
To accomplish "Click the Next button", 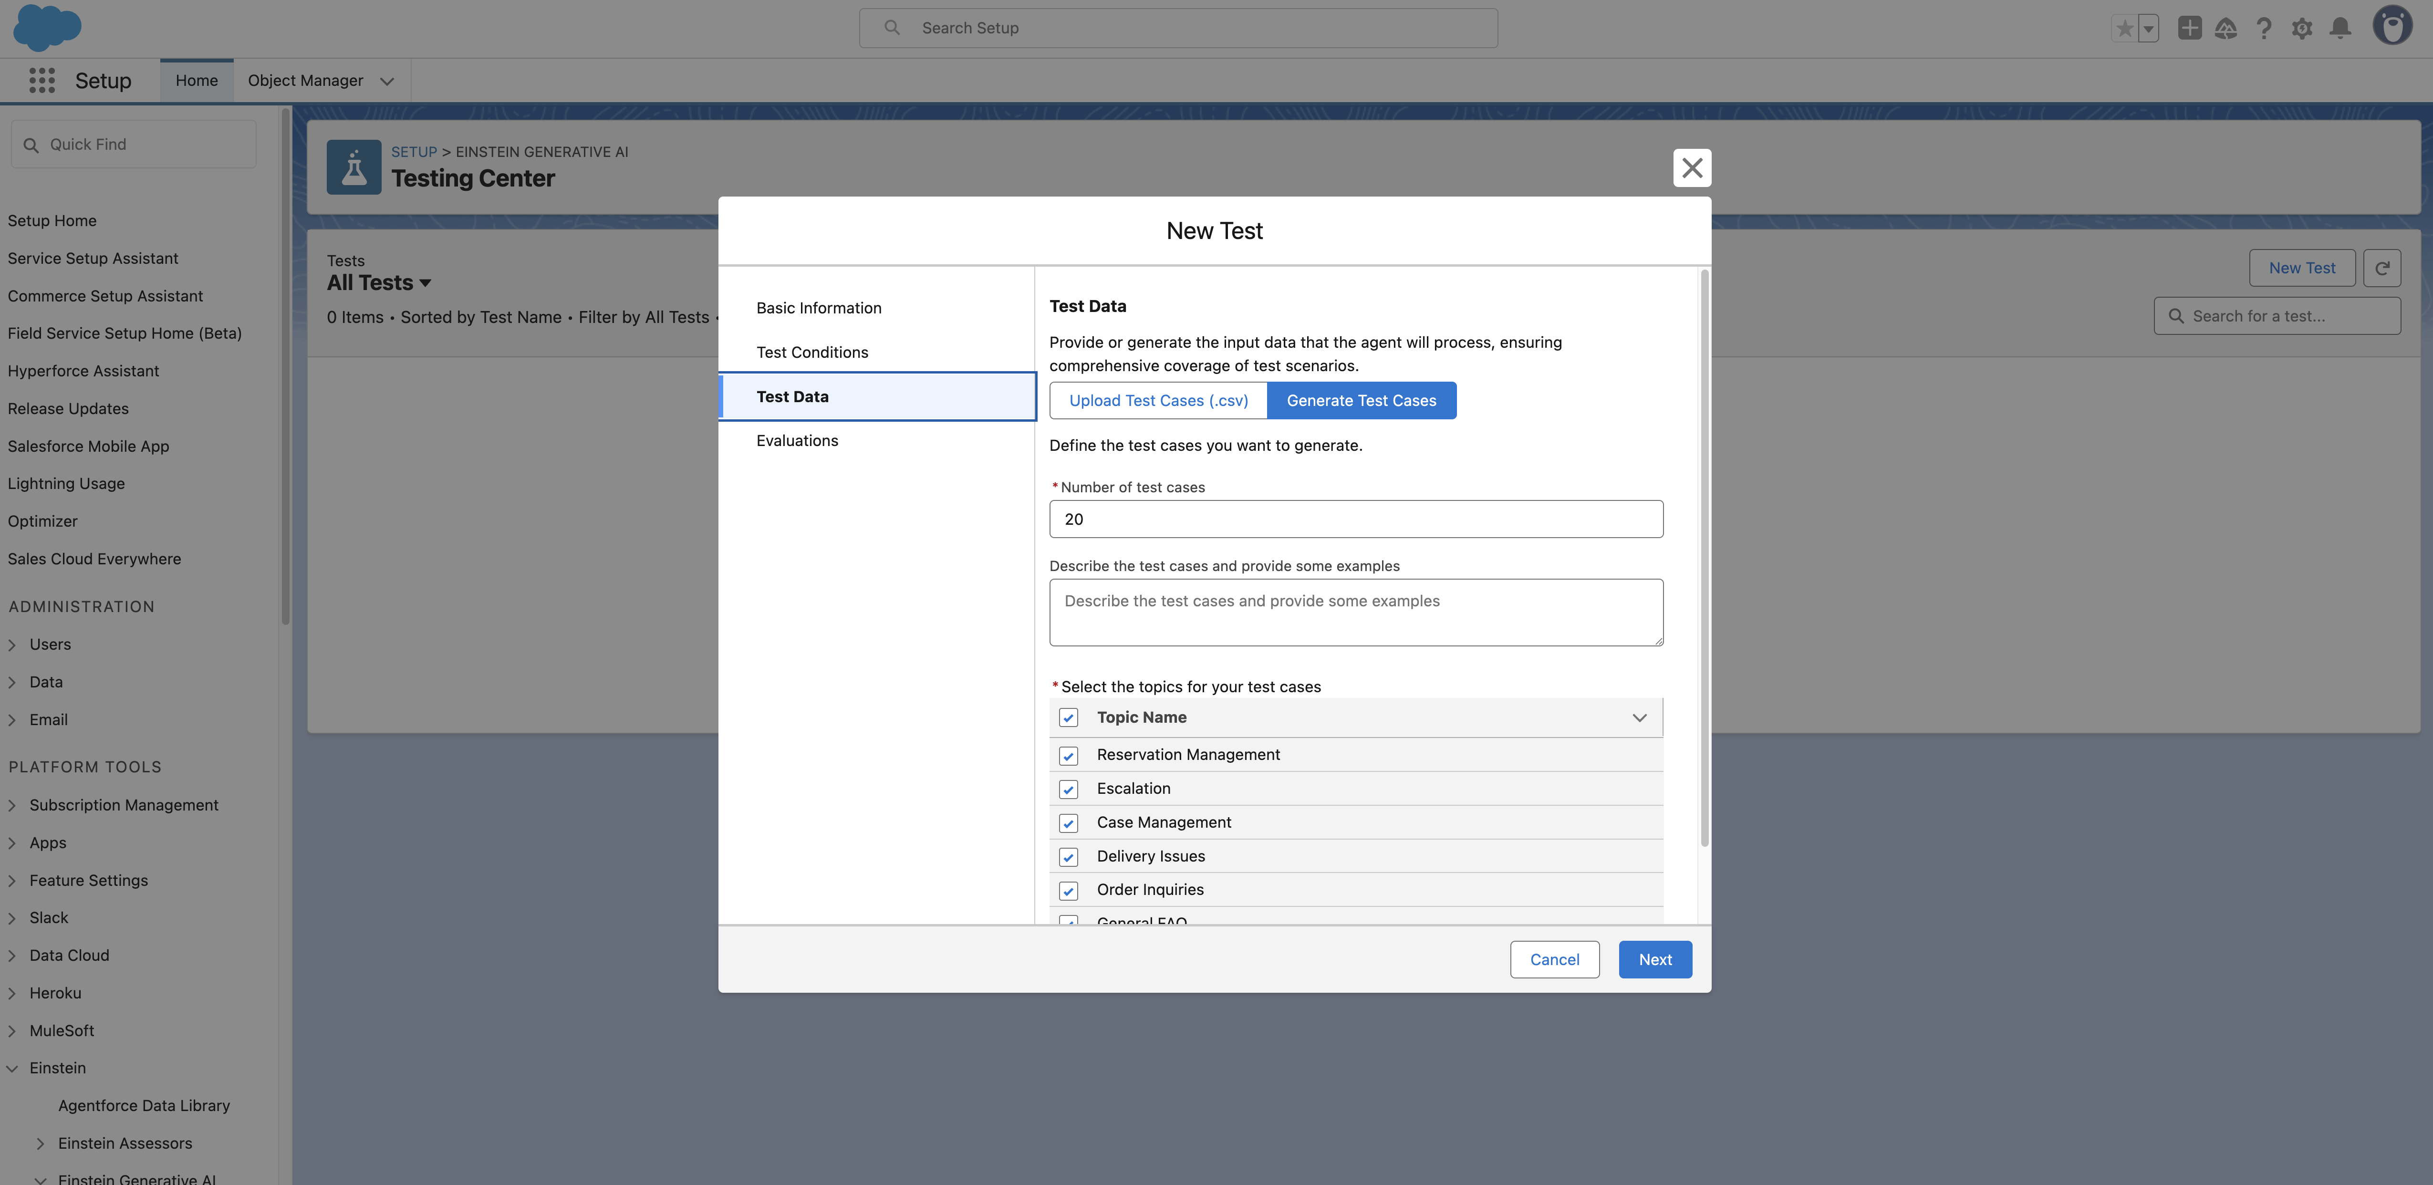I will coord(1655,959).
